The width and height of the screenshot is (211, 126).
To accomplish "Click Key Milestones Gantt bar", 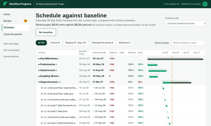I will pyautogui.click(x=175, y=59).
